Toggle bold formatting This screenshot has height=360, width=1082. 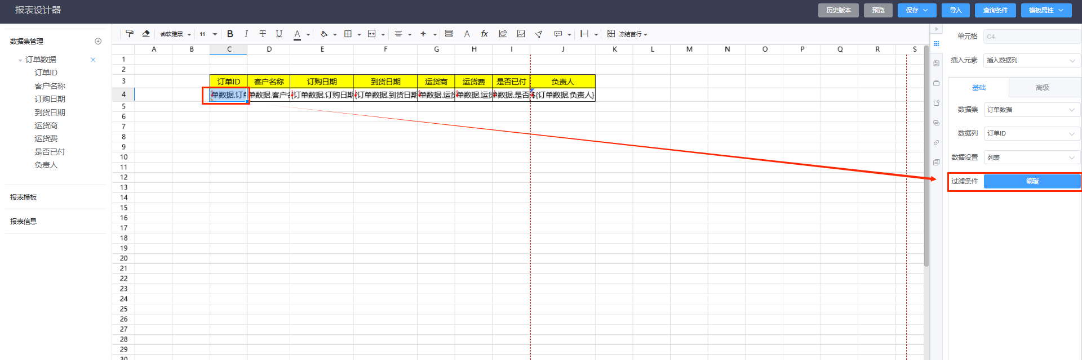click(230, 34)
